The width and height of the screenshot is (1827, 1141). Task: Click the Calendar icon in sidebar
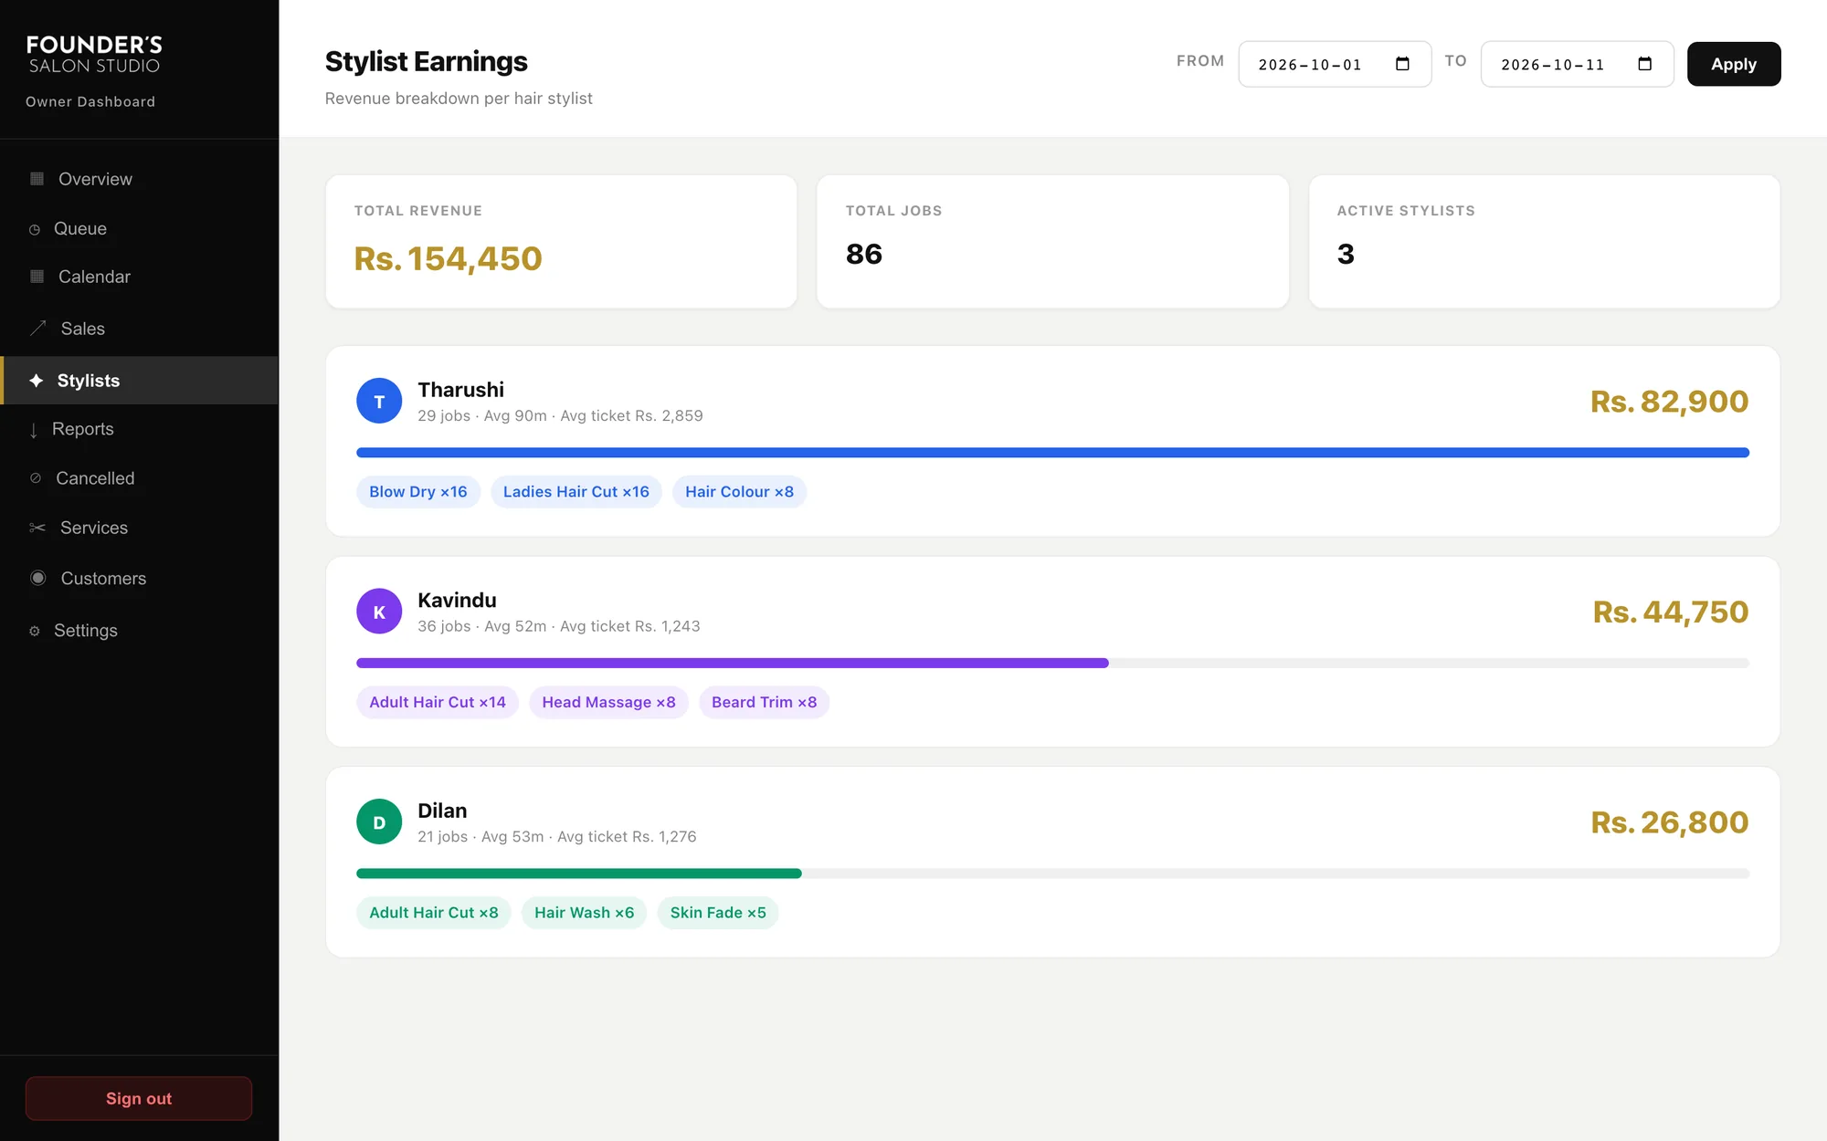(x=37, y=277)
